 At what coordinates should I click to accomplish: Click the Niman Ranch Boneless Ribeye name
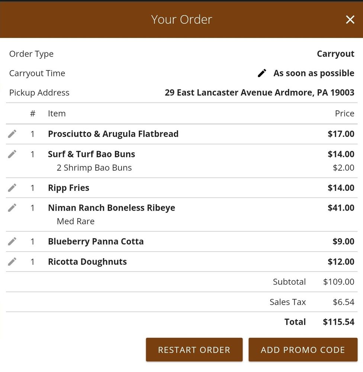pyautogui.click(x=111, y=208)
